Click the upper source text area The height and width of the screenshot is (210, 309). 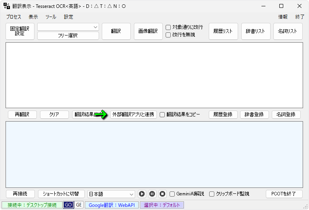point(154,75)
